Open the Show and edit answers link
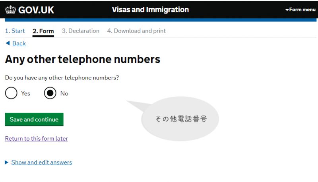 tap(42, 163)
